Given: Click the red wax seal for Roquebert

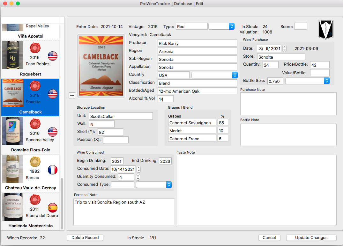Looking at the screenshot, I should (x=35, y=48).
